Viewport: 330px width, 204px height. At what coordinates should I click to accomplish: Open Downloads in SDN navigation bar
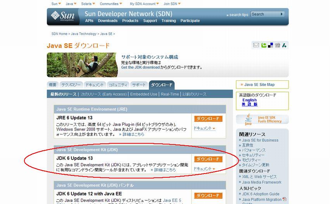point(107,20)
